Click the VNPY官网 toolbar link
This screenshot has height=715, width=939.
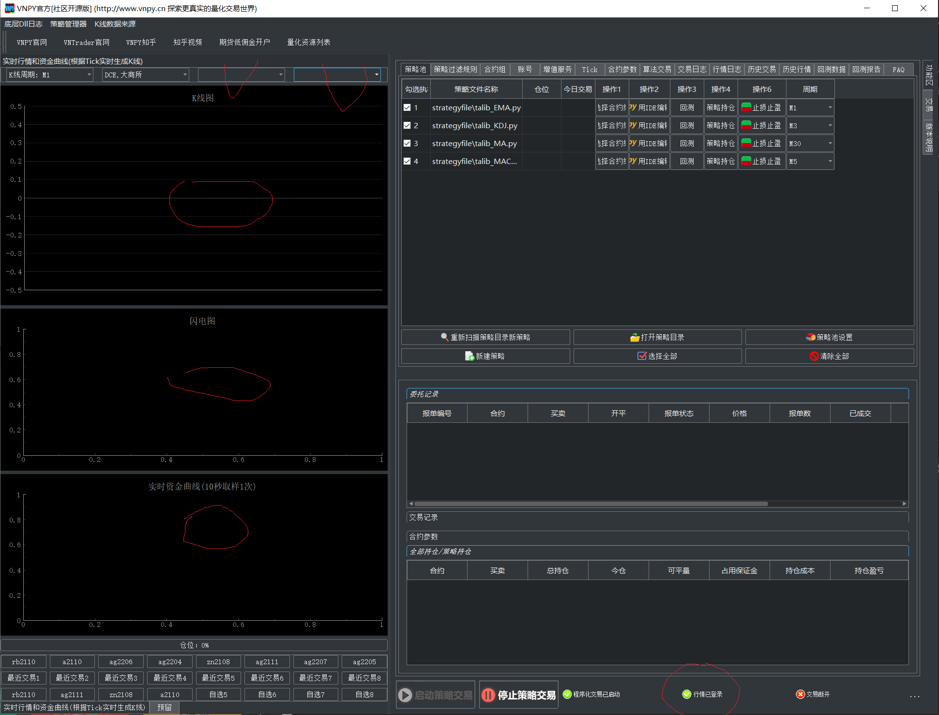tap(32, 42)
